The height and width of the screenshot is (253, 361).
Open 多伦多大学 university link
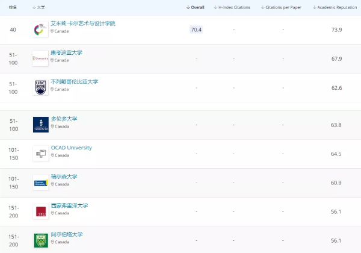coord(64,119)
